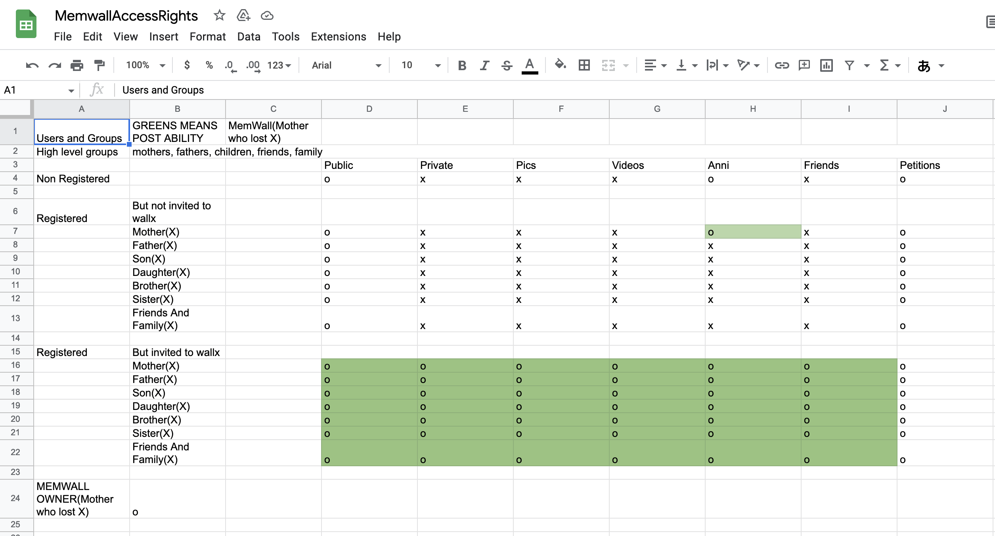Toggle strikethrough formatting

coord(507,65)
